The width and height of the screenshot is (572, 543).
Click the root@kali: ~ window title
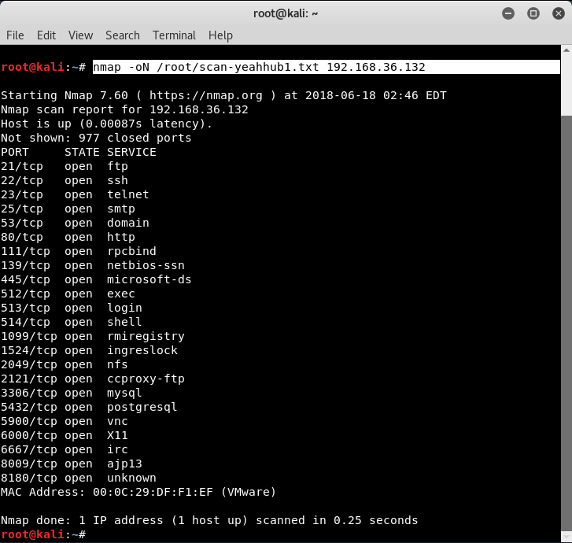286,14
